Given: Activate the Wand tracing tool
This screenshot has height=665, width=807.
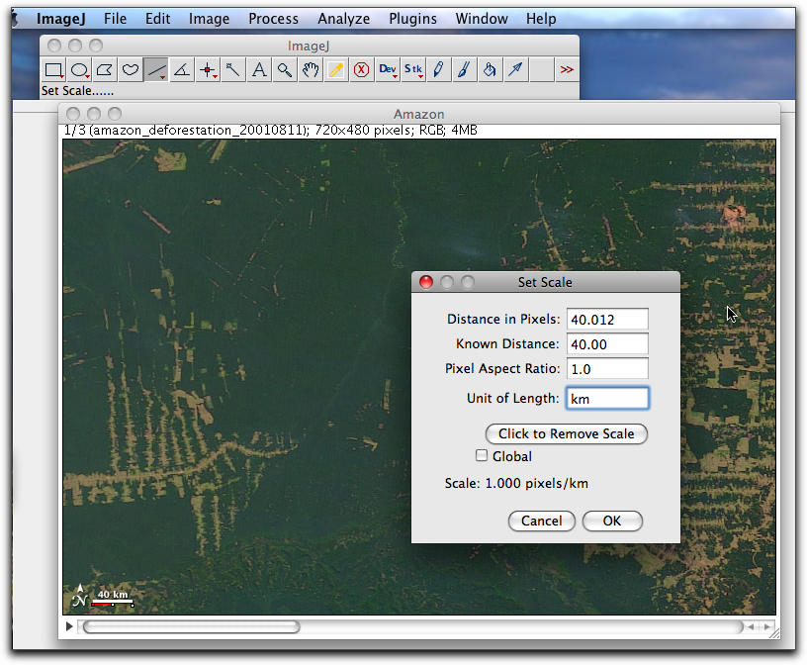Looking at the screenshot, I should click(233, 69).
